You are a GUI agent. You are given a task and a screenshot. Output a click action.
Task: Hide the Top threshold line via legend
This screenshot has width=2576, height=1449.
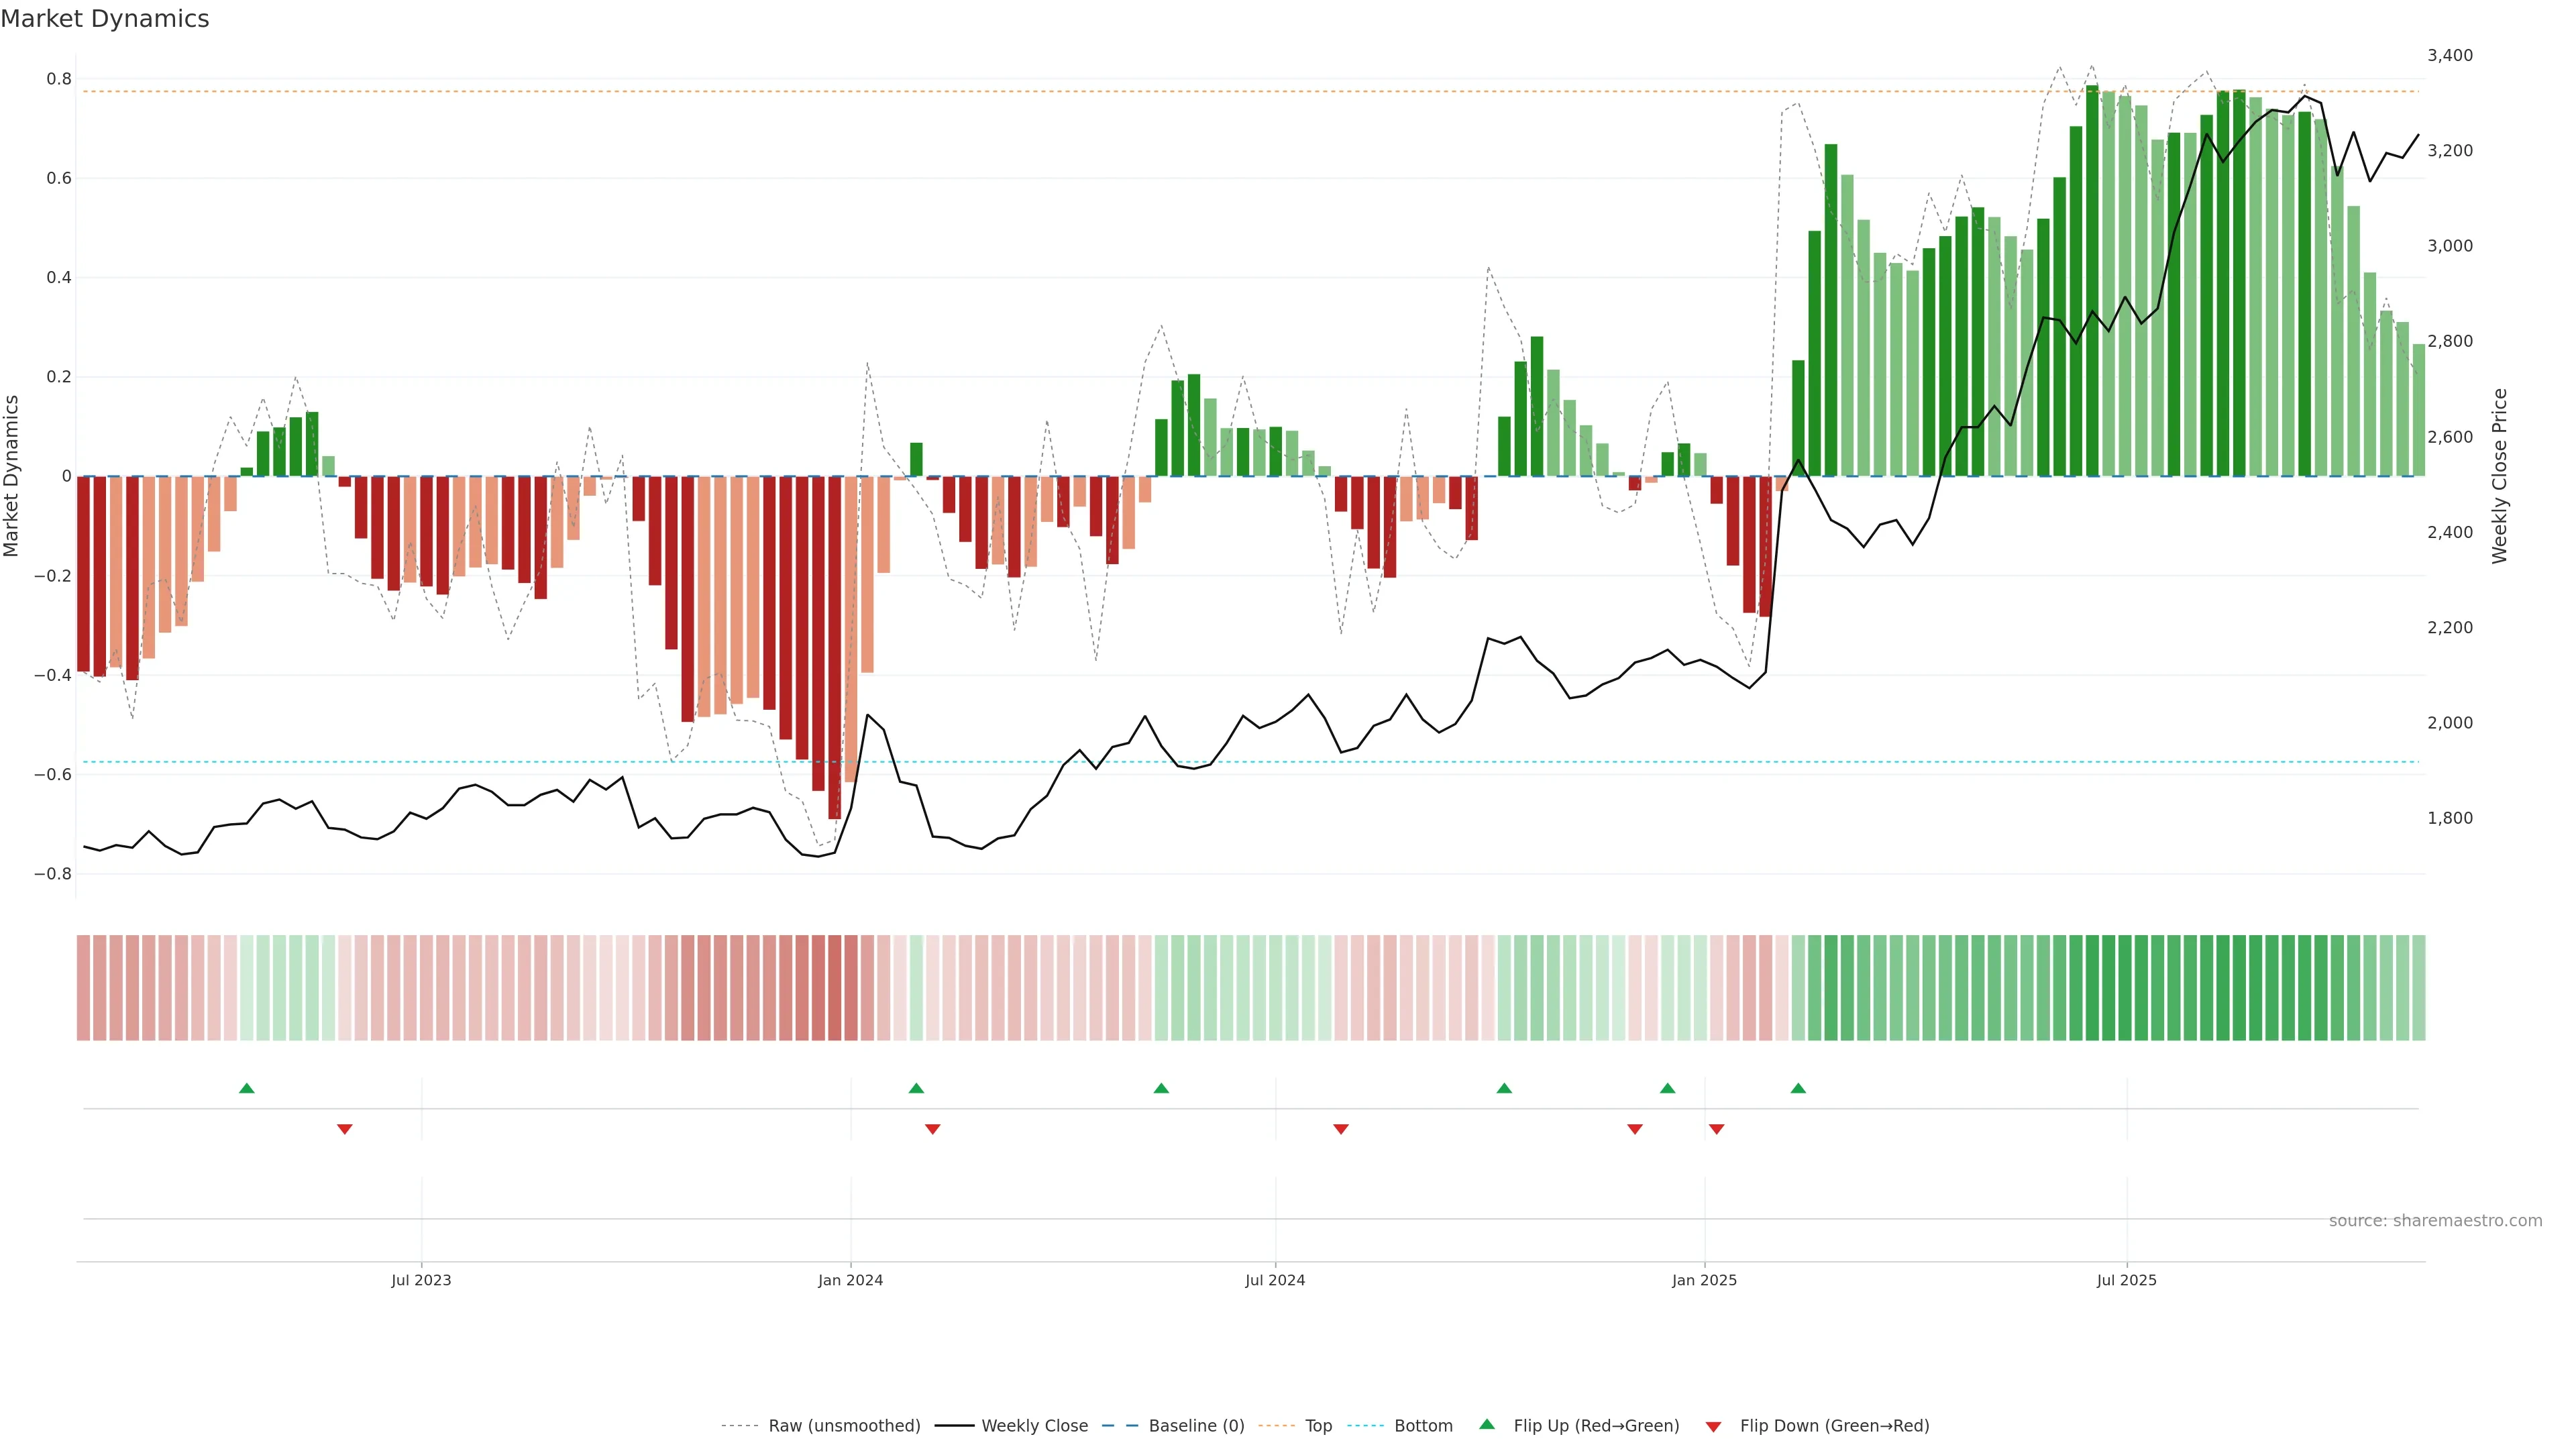point(1318,1426)
